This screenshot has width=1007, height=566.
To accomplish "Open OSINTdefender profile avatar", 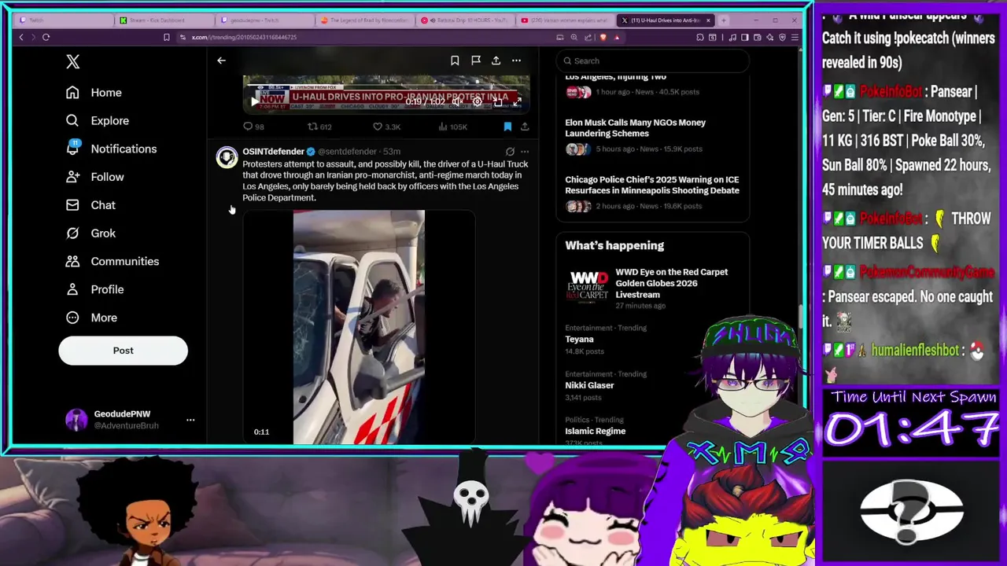I will pos(227,158).
